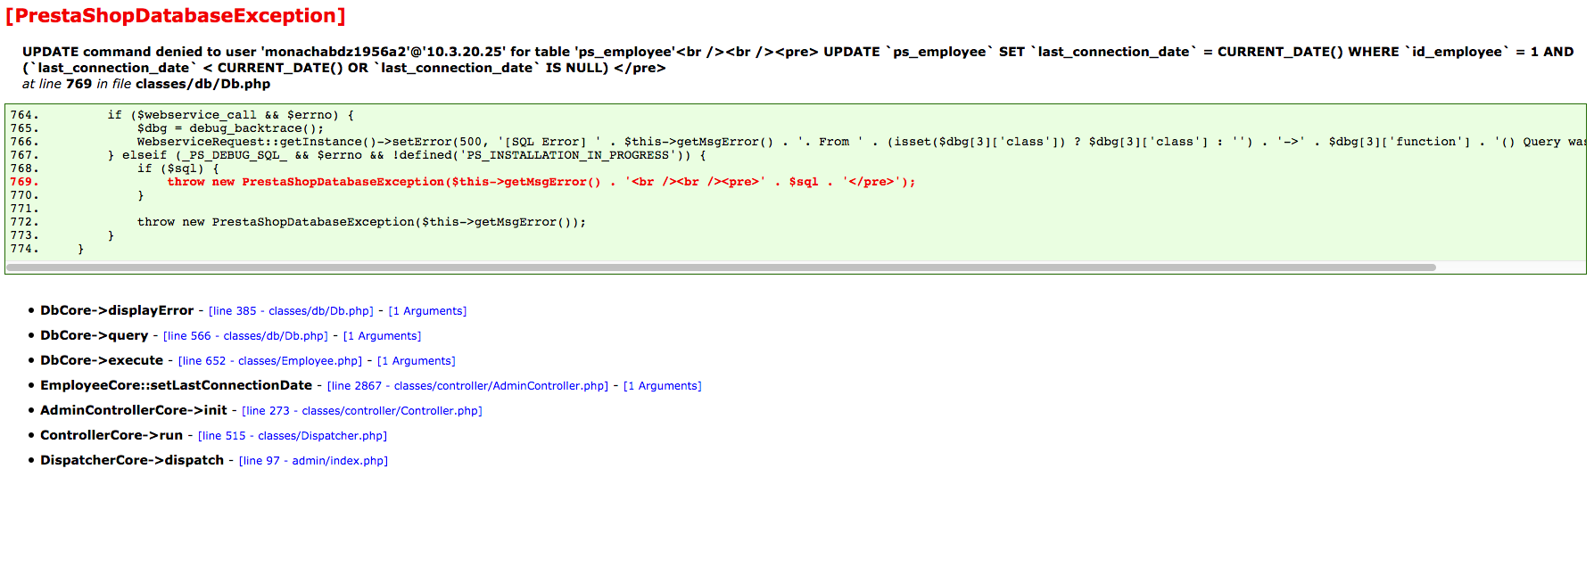Screen dimensions: 1594x584
Task: Click the 'DbCore->displayError' stack entry text
Action: tap(117, 310)
